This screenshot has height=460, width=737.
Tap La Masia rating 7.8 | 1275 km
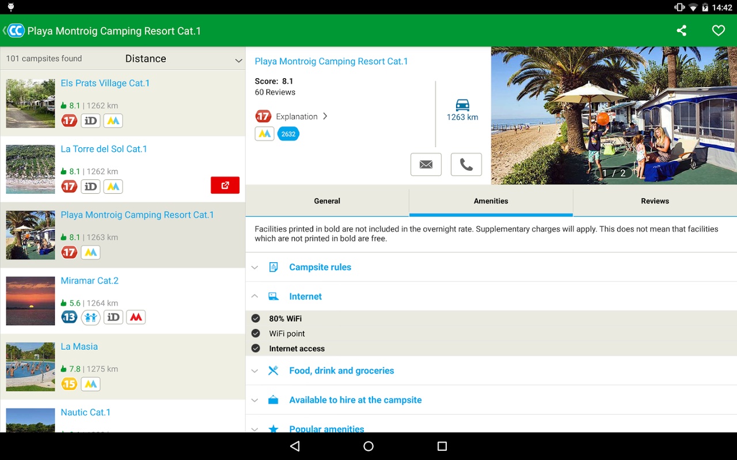(x=90, y=369)
